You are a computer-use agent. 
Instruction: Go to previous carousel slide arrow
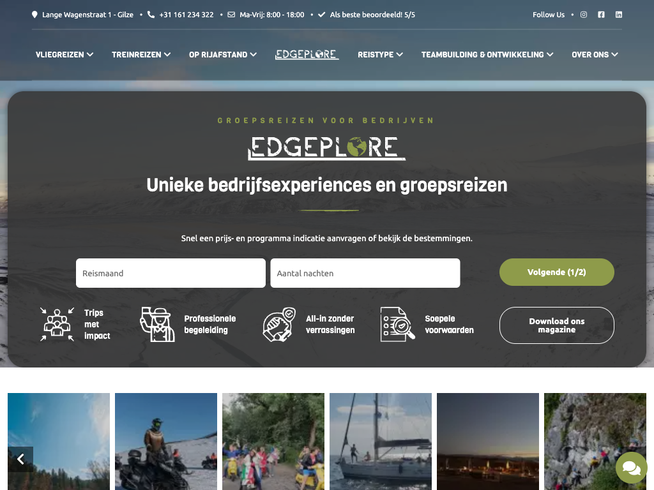20,459
